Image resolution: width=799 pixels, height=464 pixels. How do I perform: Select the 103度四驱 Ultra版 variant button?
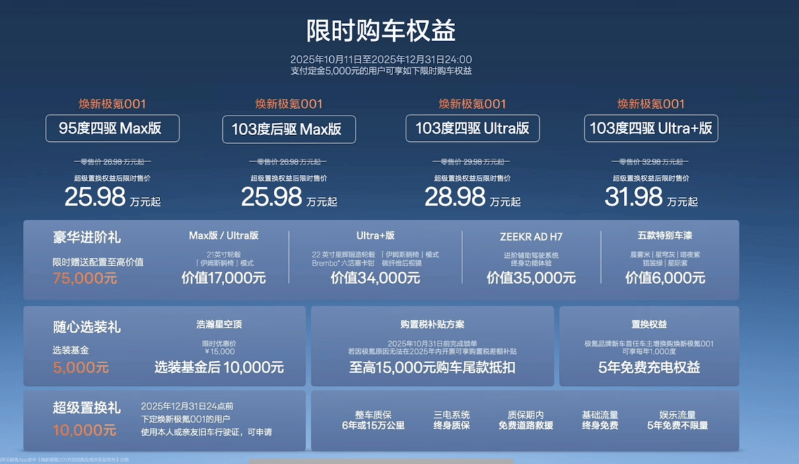471,129
